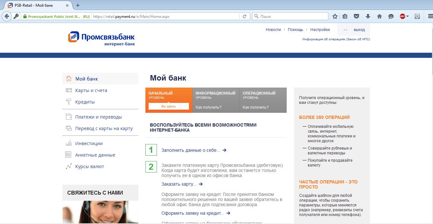Image resolution: width=433 pixels, height=224 pixels.
Task: Select the ОПЕРАЦИОННЫЙ уровень tab
Action: (263, 100)
